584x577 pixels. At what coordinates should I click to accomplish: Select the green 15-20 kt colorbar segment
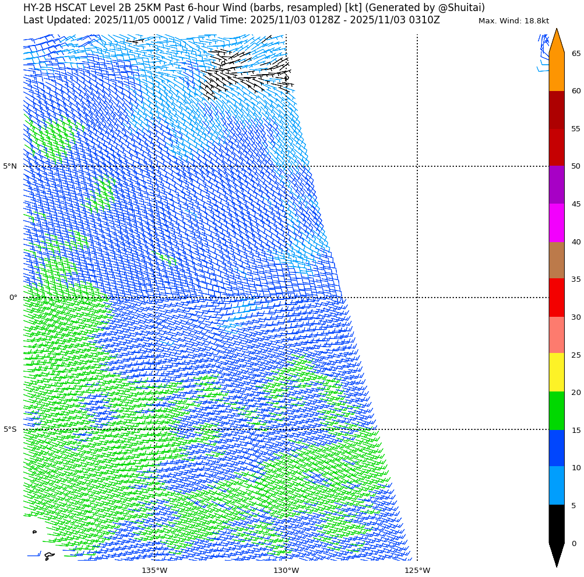click(x=556, y=411)
